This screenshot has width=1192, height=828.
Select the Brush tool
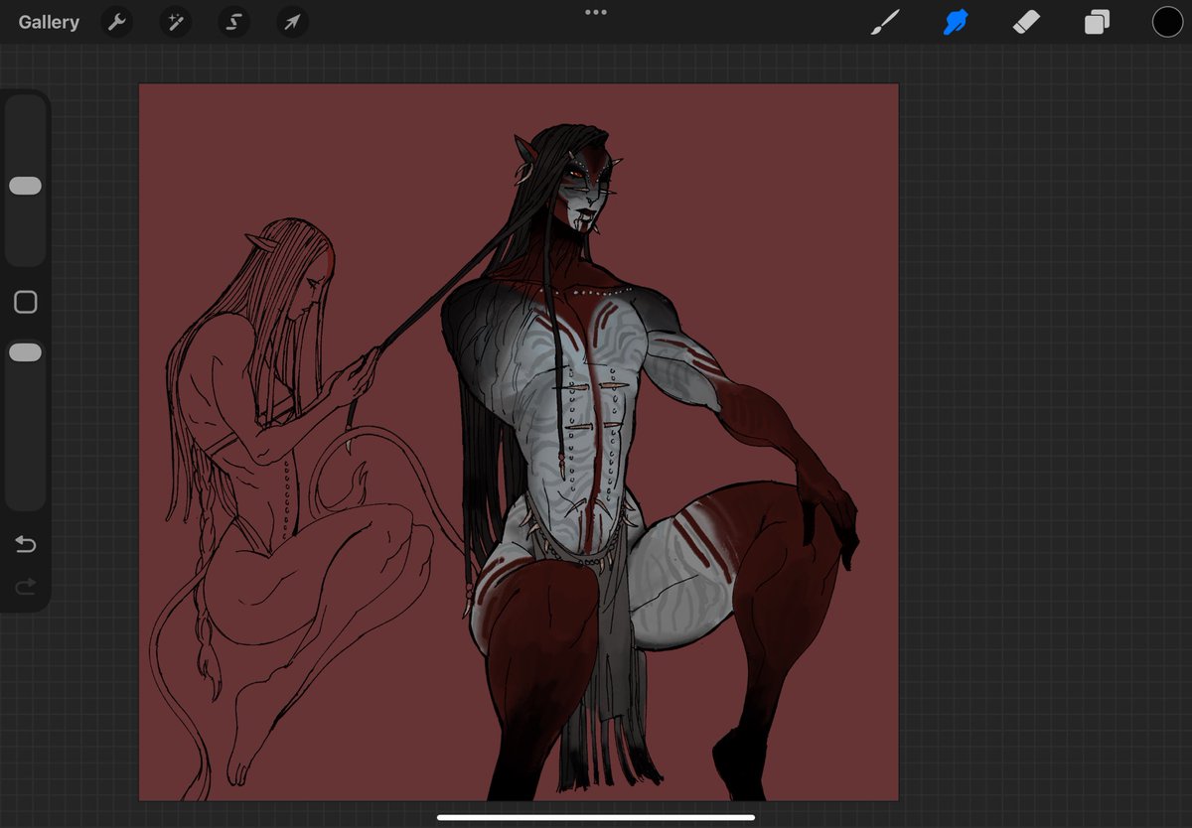[885, 22]
